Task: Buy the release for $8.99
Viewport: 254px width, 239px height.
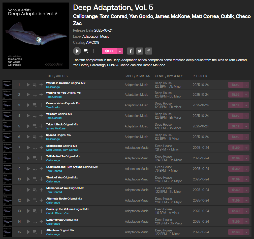Action: point(109,51)
